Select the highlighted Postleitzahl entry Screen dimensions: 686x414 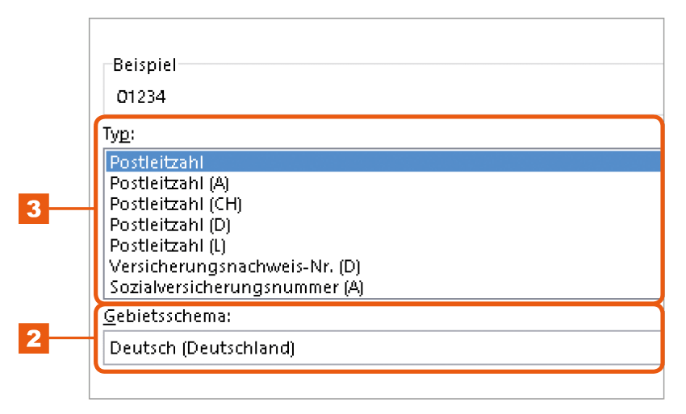(x=383, y=162)
